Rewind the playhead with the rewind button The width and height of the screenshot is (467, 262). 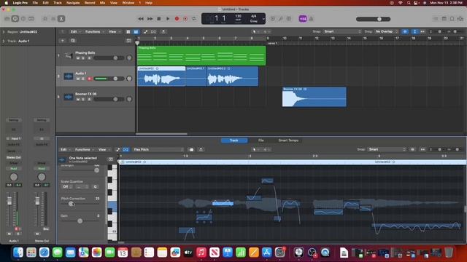[x=141, y=19]
